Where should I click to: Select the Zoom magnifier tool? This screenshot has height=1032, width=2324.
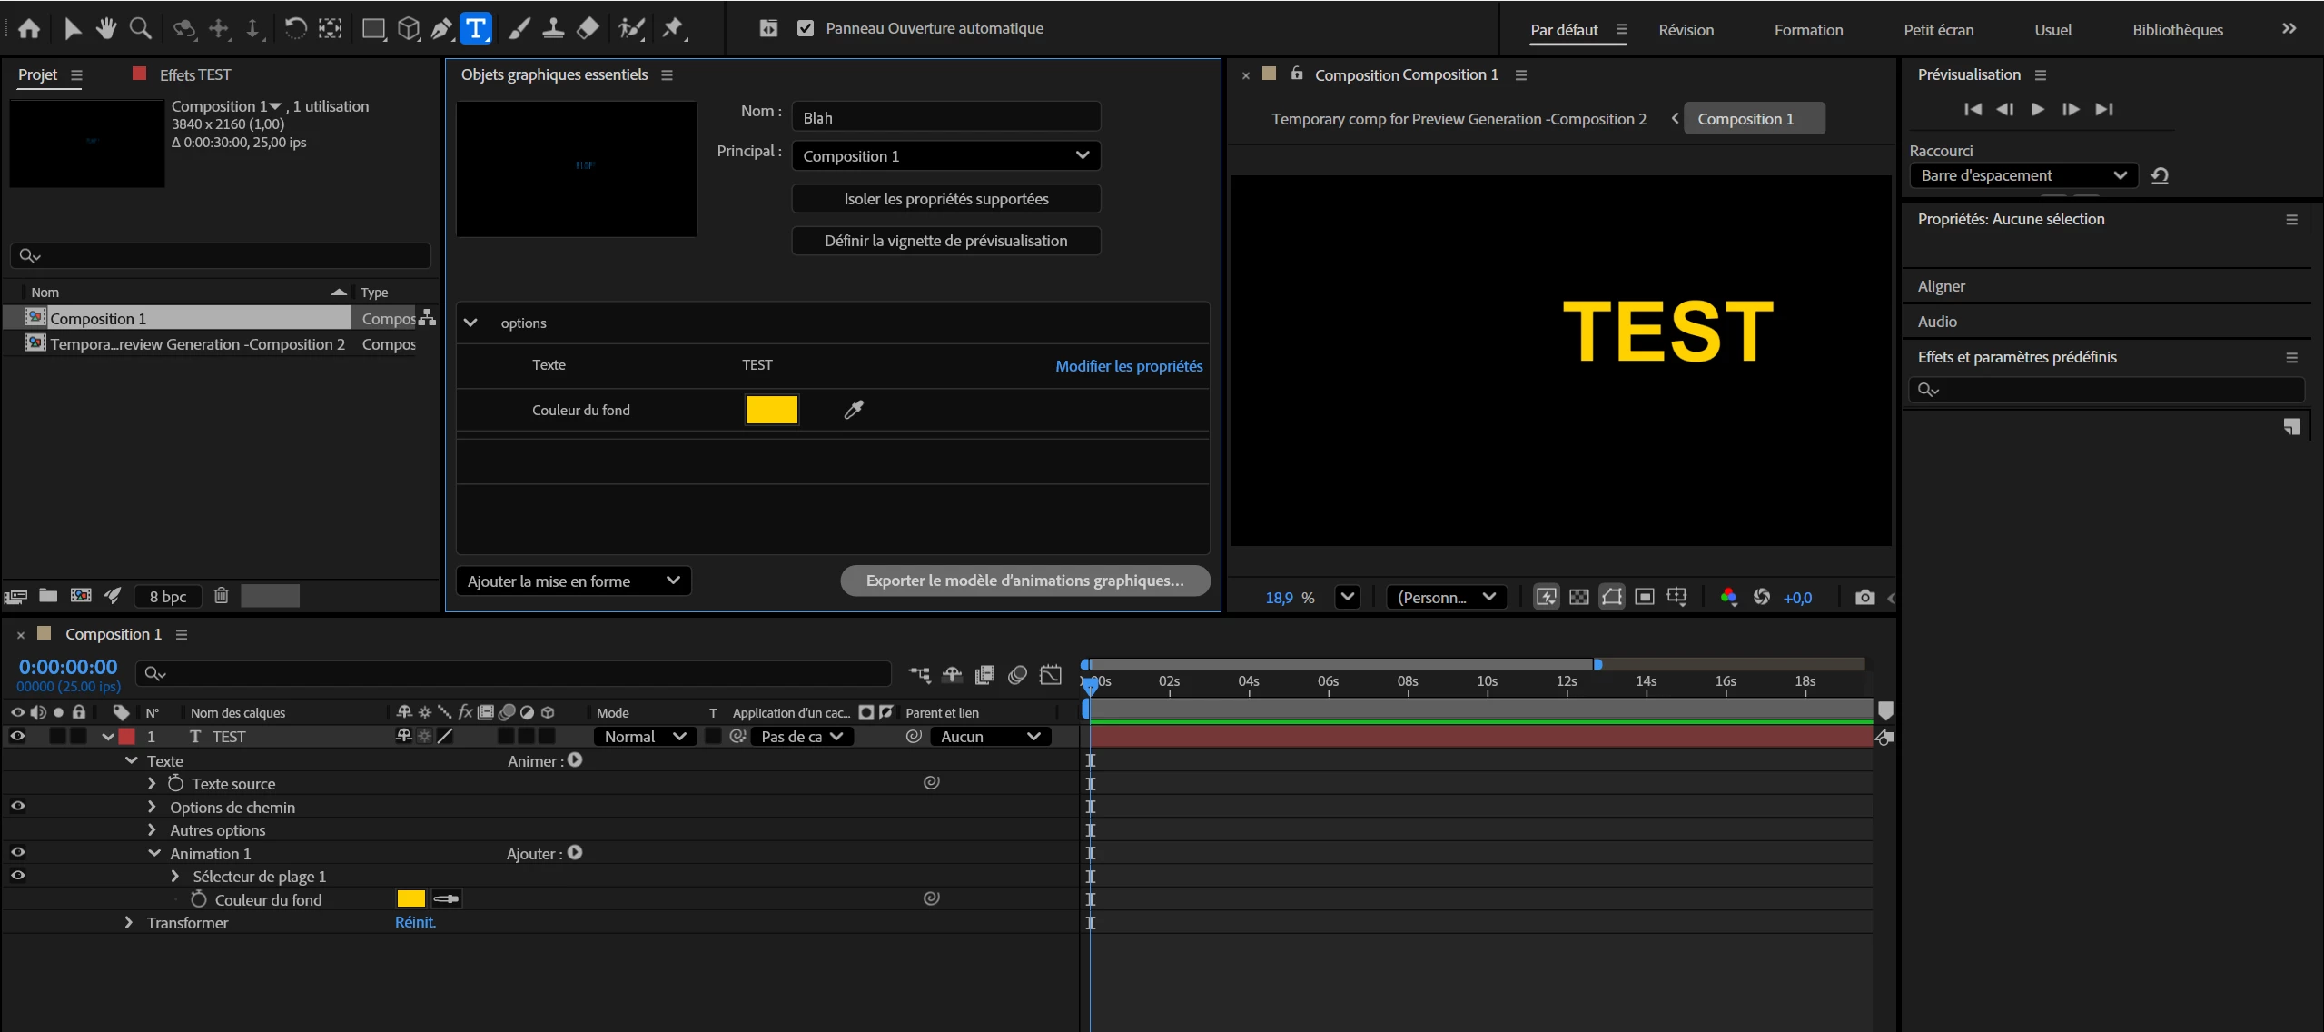click(140, 29)
